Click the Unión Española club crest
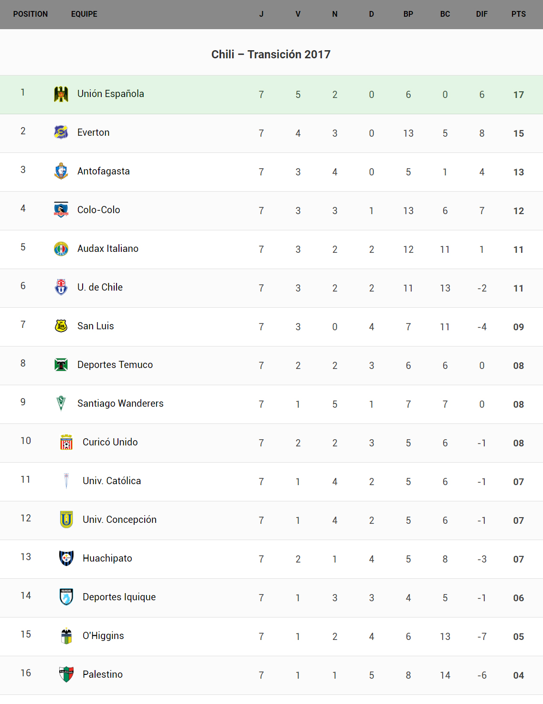The height and width of the screenshot is (704, 543). 61,94
